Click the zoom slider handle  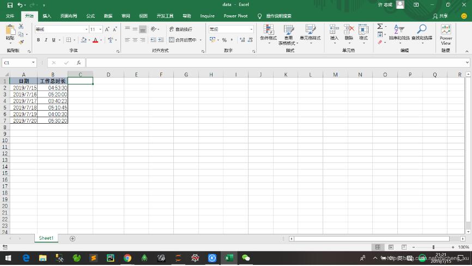click(433, 247)
